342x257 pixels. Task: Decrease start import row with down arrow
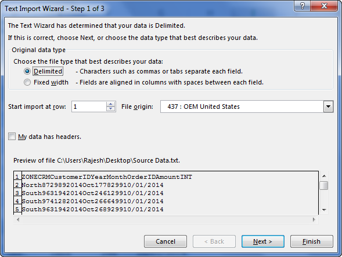tap(110, 109)
